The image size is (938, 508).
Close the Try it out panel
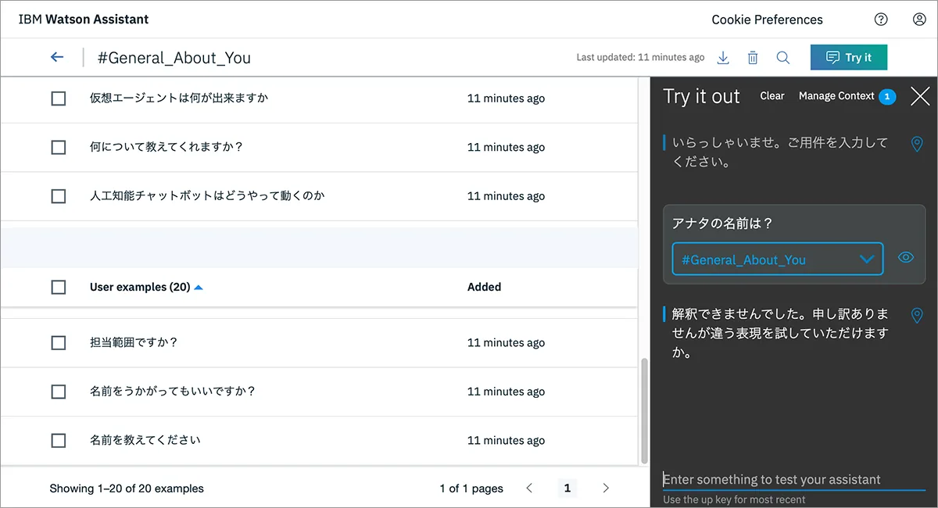coord(920,96)
